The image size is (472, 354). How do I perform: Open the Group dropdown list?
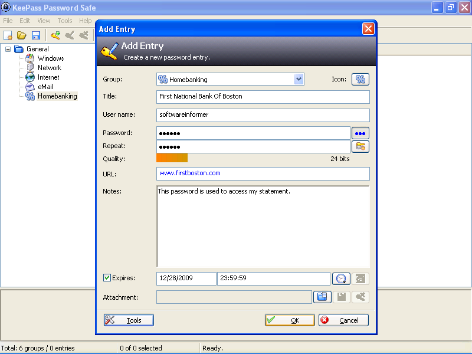tap(299, 79)
